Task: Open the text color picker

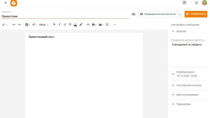Action: [x=75, y=25]
